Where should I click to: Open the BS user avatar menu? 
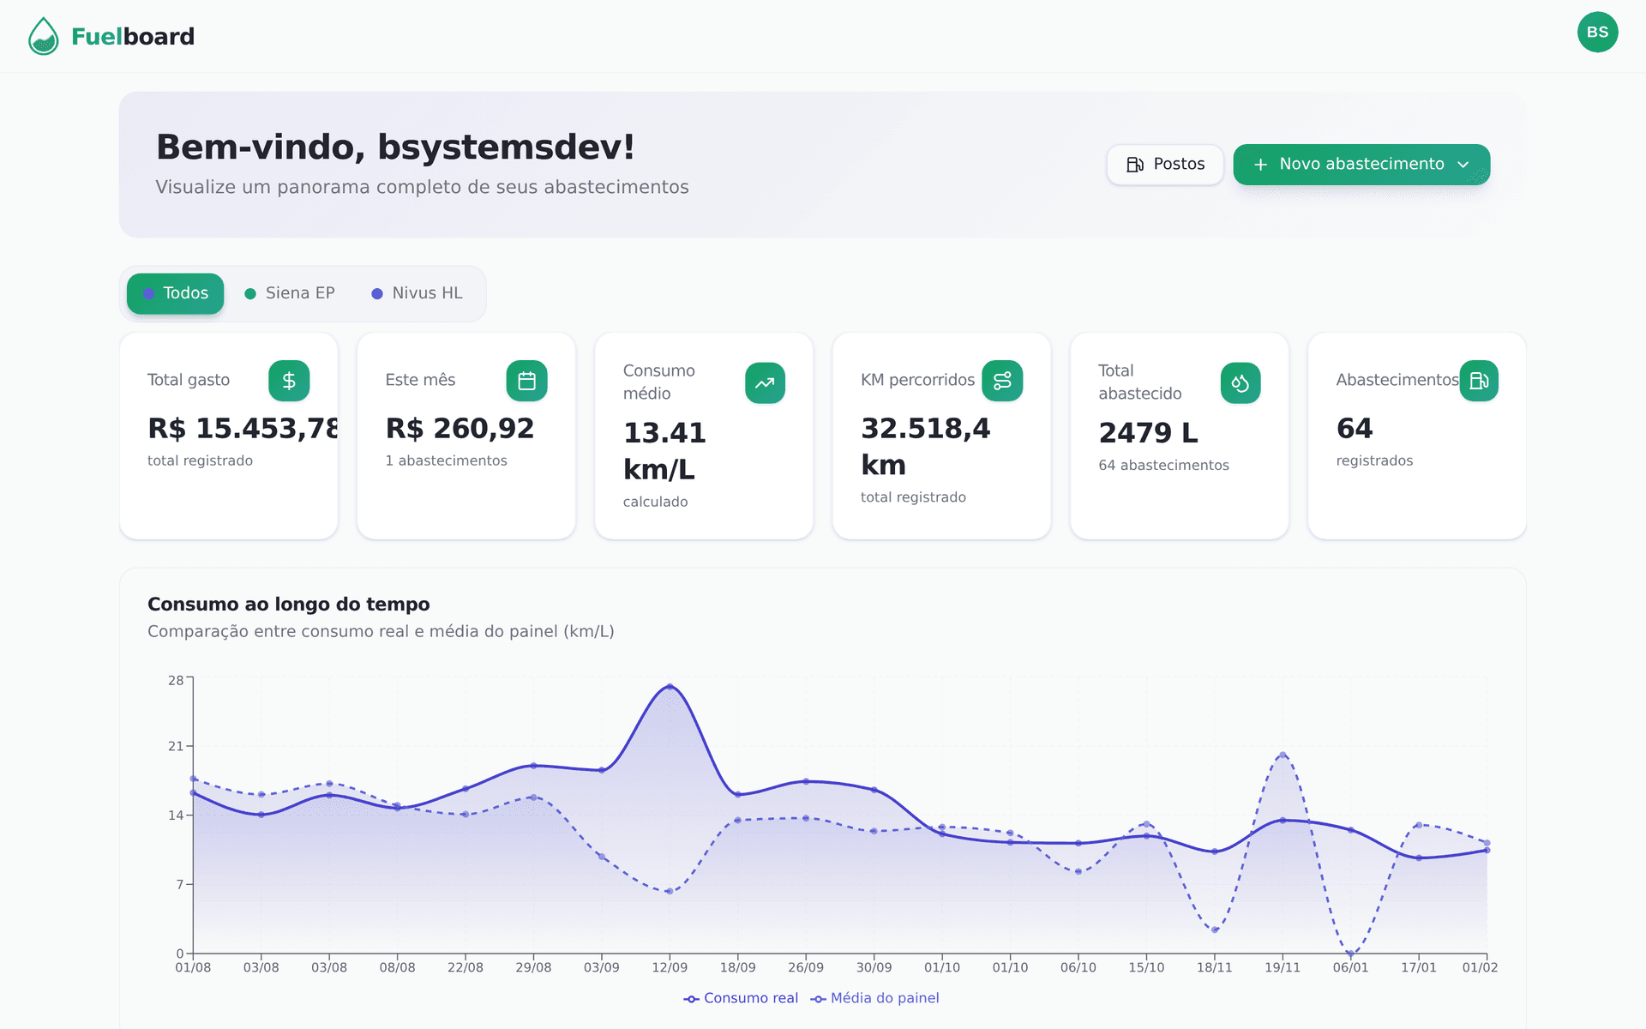point(1597,33)
